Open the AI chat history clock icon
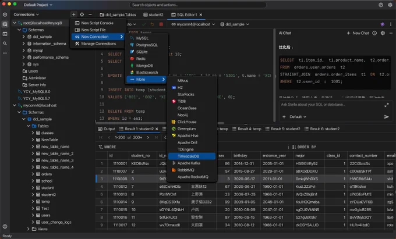The height and width of the screenshot is (239, 396). (x=374, y=33)
